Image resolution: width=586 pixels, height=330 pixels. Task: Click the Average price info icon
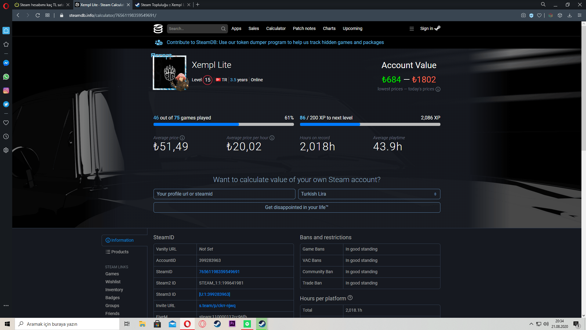coord(182,138)
